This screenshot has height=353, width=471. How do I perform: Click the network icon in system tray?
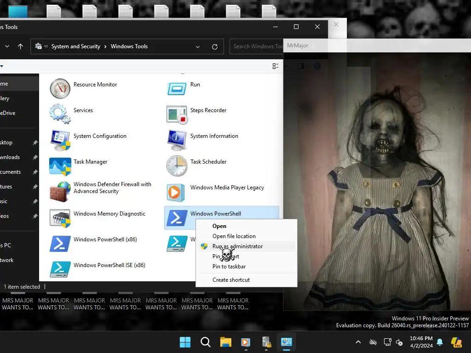(x=387, y=342)
